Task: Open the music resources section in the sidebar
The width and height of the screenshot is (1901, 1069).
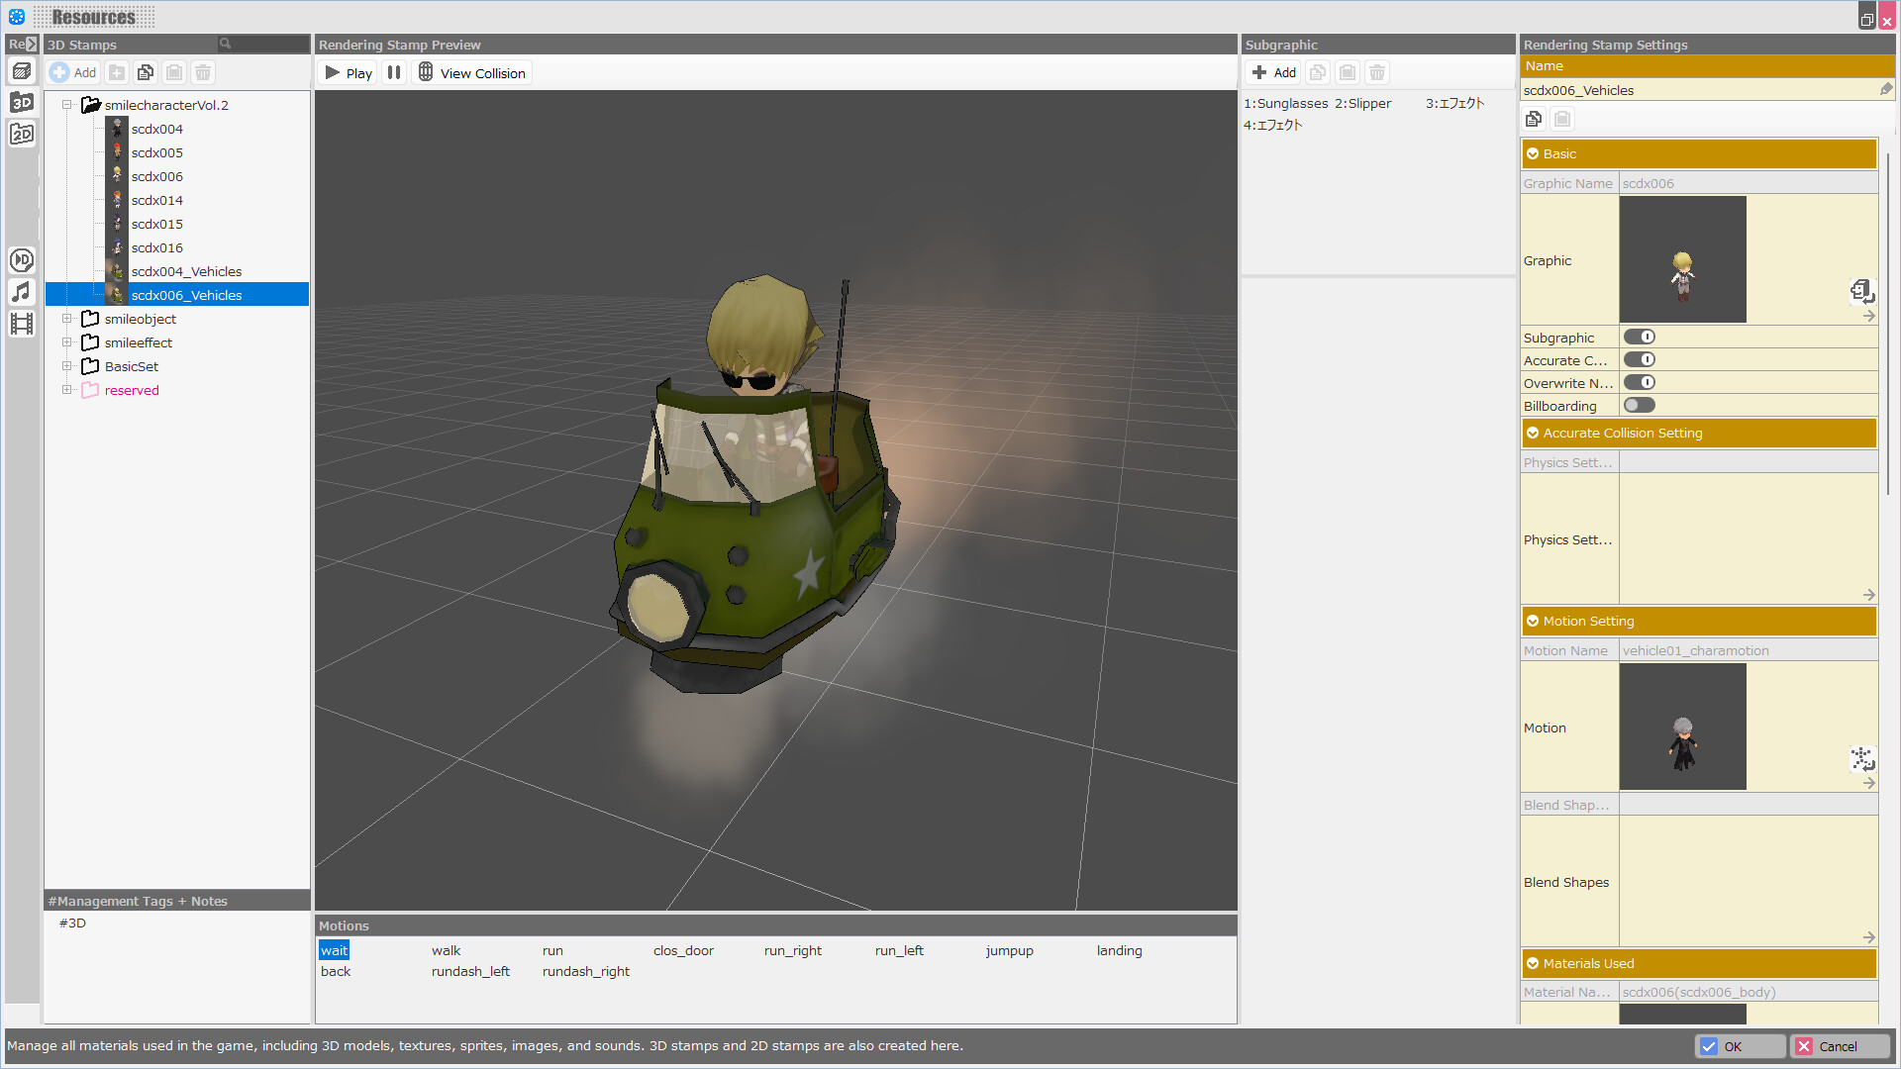Action: (x=22, y=291)
